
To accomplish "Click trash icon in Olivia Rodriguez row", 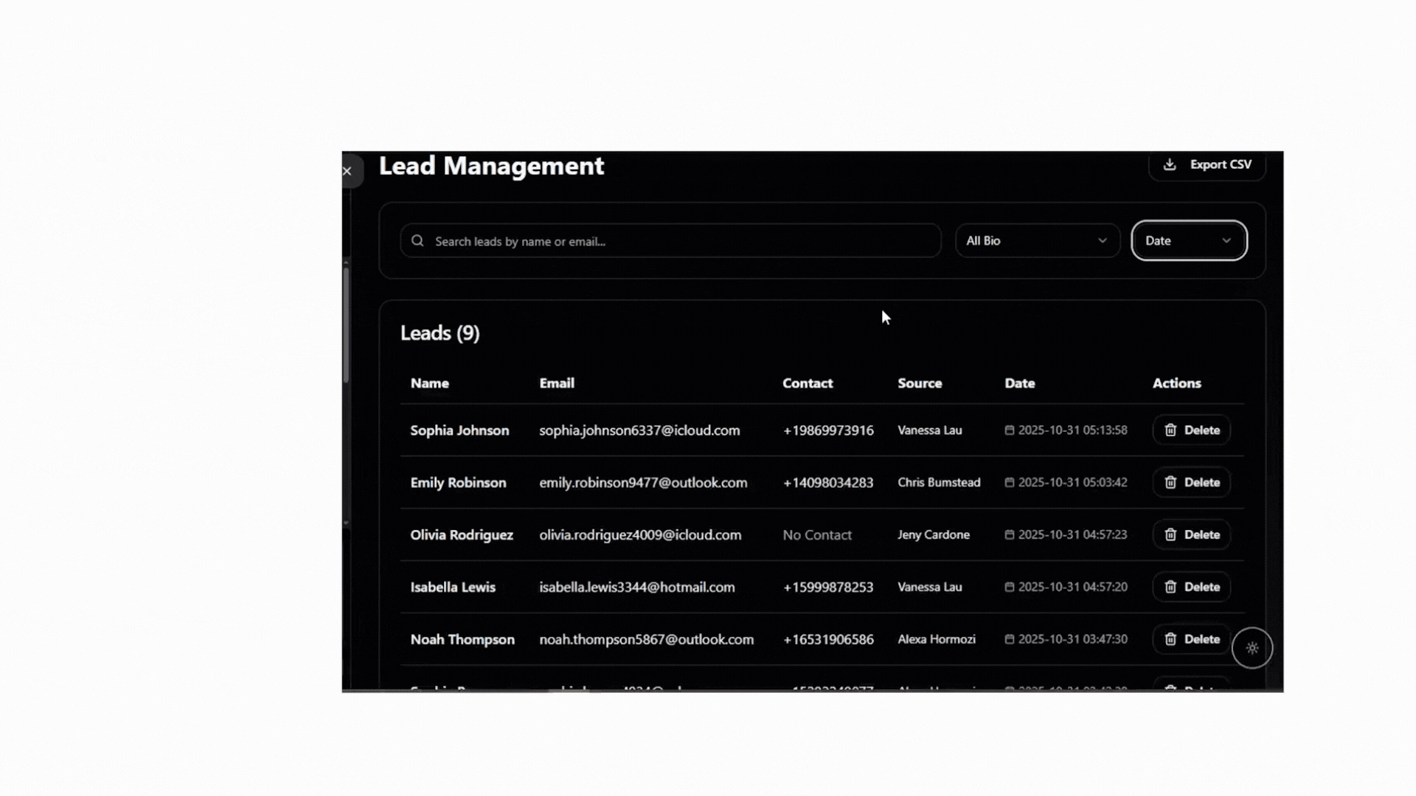I will click(1170, 535).
